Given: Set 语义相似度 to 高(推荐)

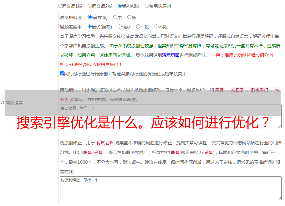Looking at the screenshot, I should [x=89, y=17].
